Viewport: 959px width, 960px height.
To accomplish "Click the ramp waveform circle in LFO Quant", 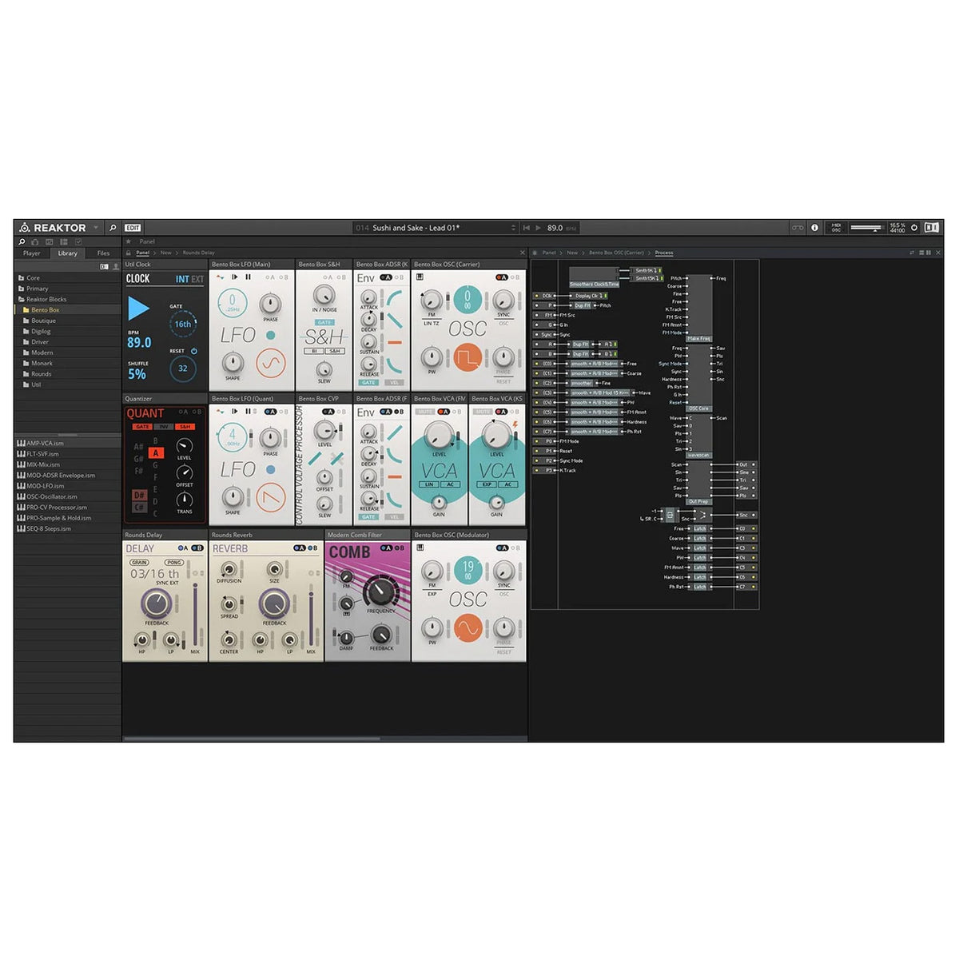I will pos(271,499).
